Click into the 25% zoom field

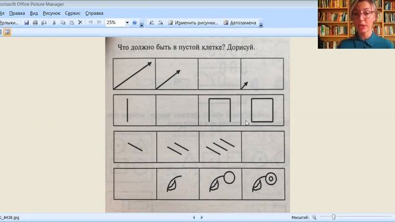point(115,23)
